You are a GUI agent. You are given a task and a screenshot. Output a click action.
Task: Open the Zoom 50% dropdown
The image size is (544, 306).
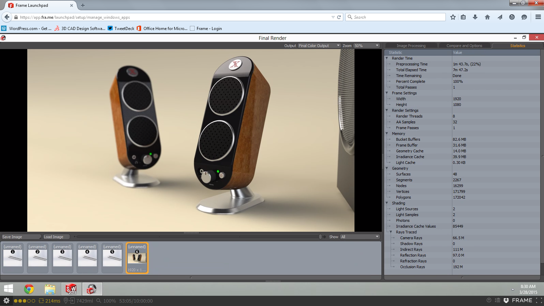click(x=366, y=46)
